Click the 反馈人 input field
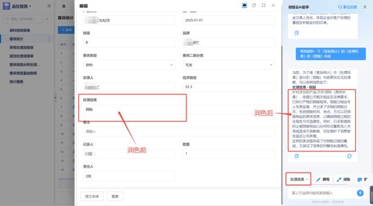373x206 pixels. point(129,87)
